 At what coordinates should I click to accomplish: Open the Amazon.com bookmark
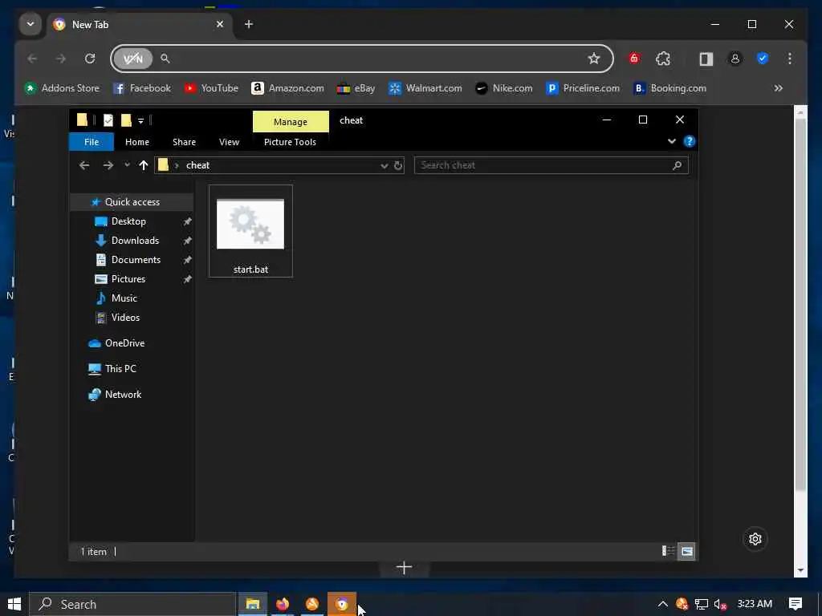pyautogui.click(x=288, y=88)
